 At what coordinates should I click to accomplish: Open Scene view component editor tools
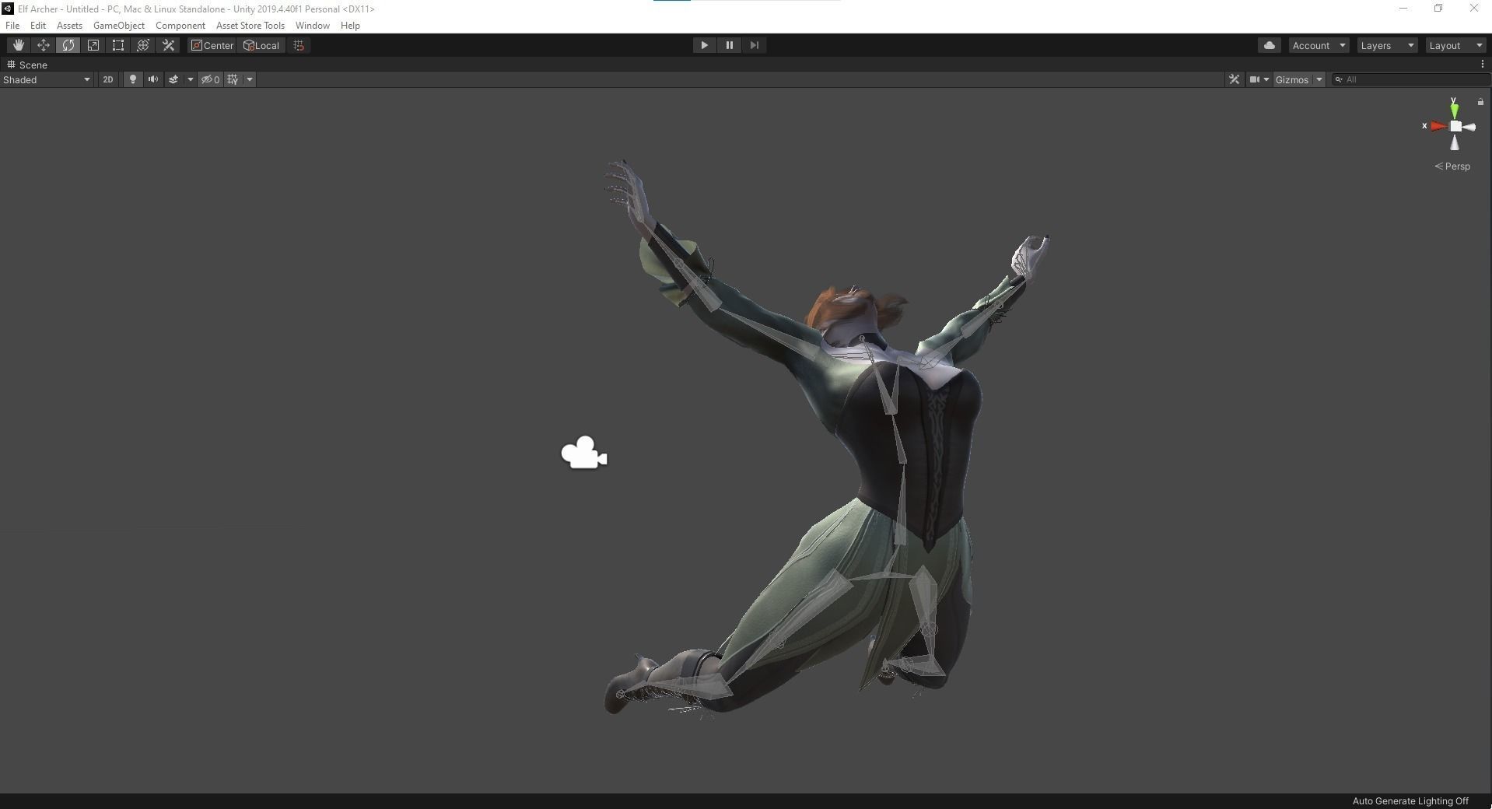(1234, 79)
